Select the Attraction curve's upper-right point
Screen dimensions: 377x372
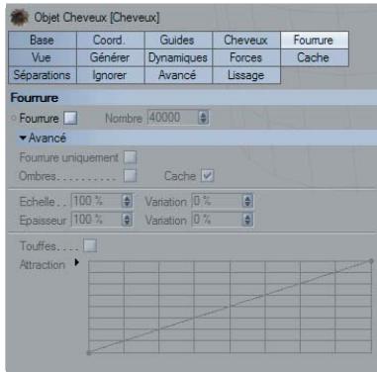(371, 261)
